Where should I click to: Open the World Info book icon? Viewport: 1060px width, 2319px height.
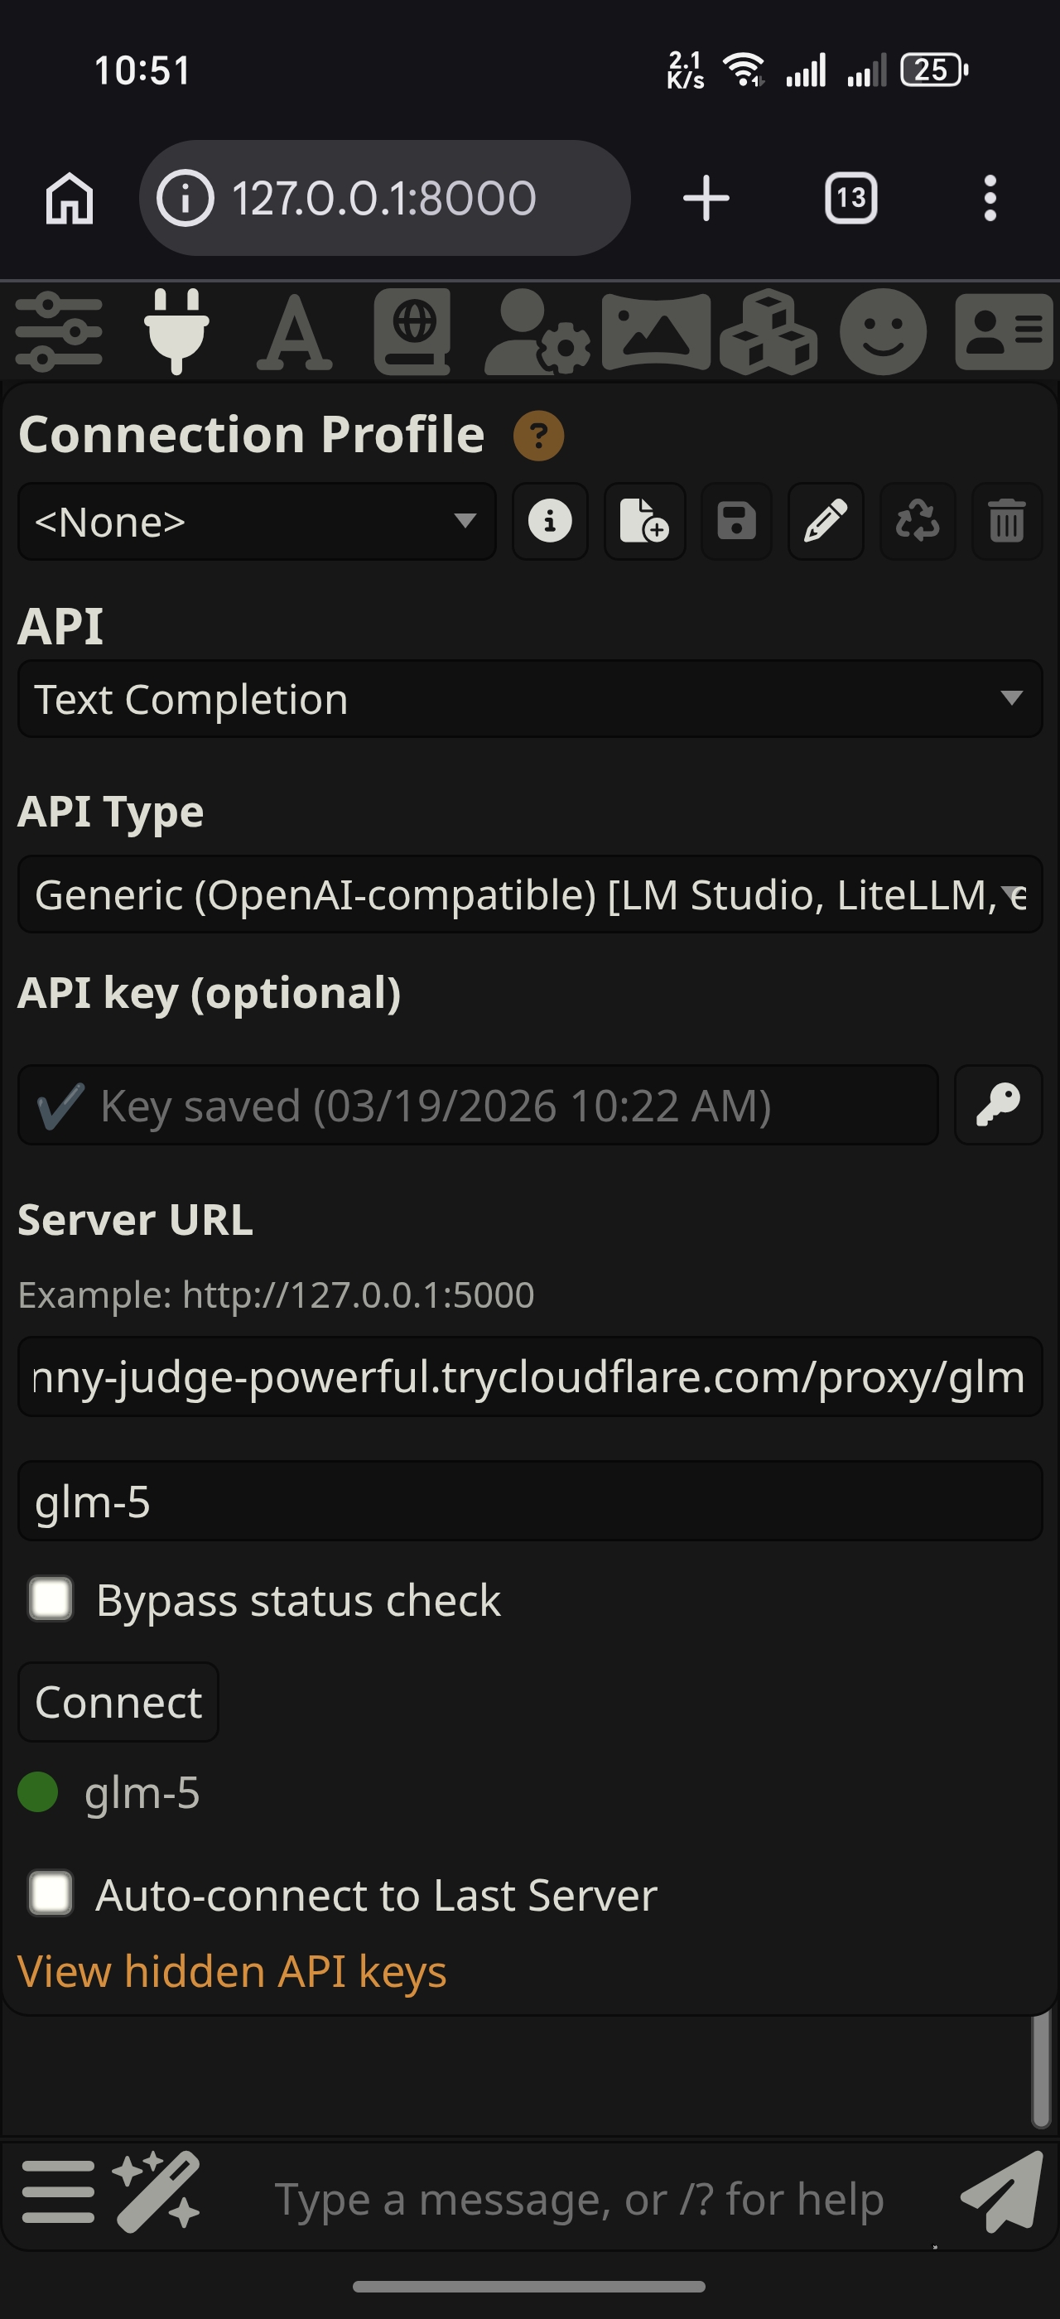tap(412, 331)
